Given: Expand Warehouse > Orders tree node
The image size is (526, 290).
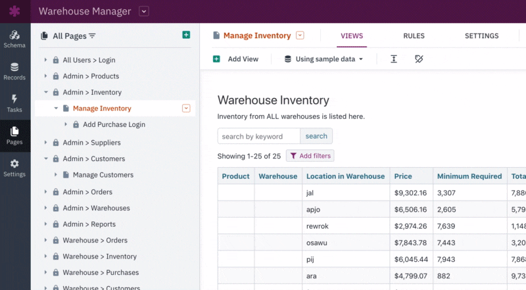Looking at the screenshot, I should pyautogui.click(x=45, y=240).
